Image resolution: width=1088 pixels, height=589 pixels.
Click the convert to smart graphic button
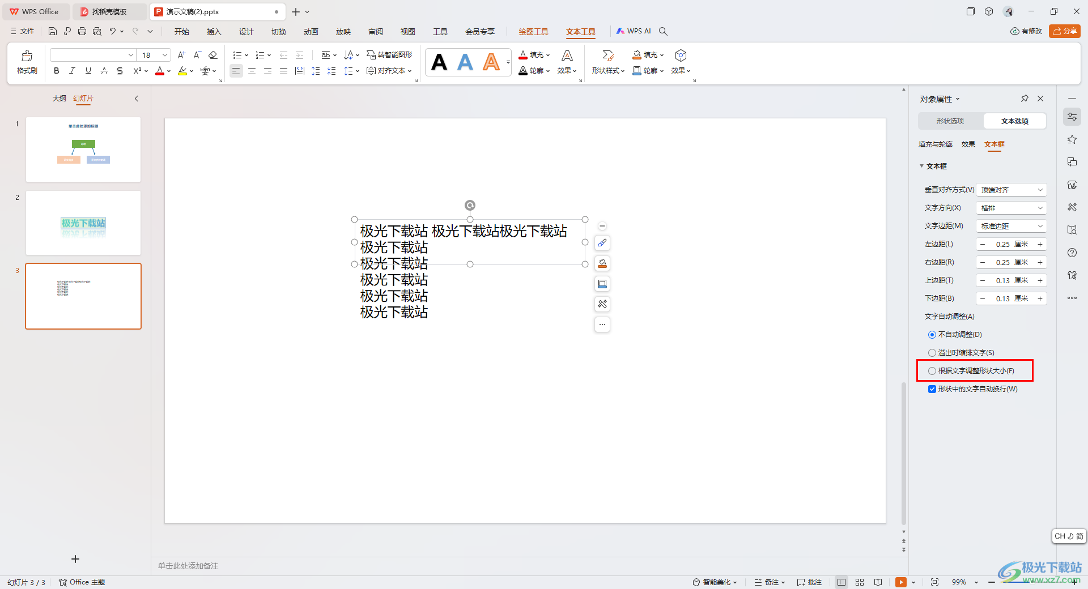(389, 55)
